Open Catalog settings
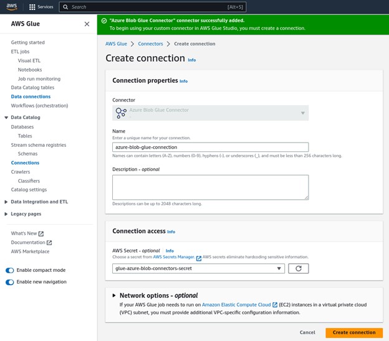Image resolution: width=389 pixels, height=341 pixels. [x=29, y=190]
